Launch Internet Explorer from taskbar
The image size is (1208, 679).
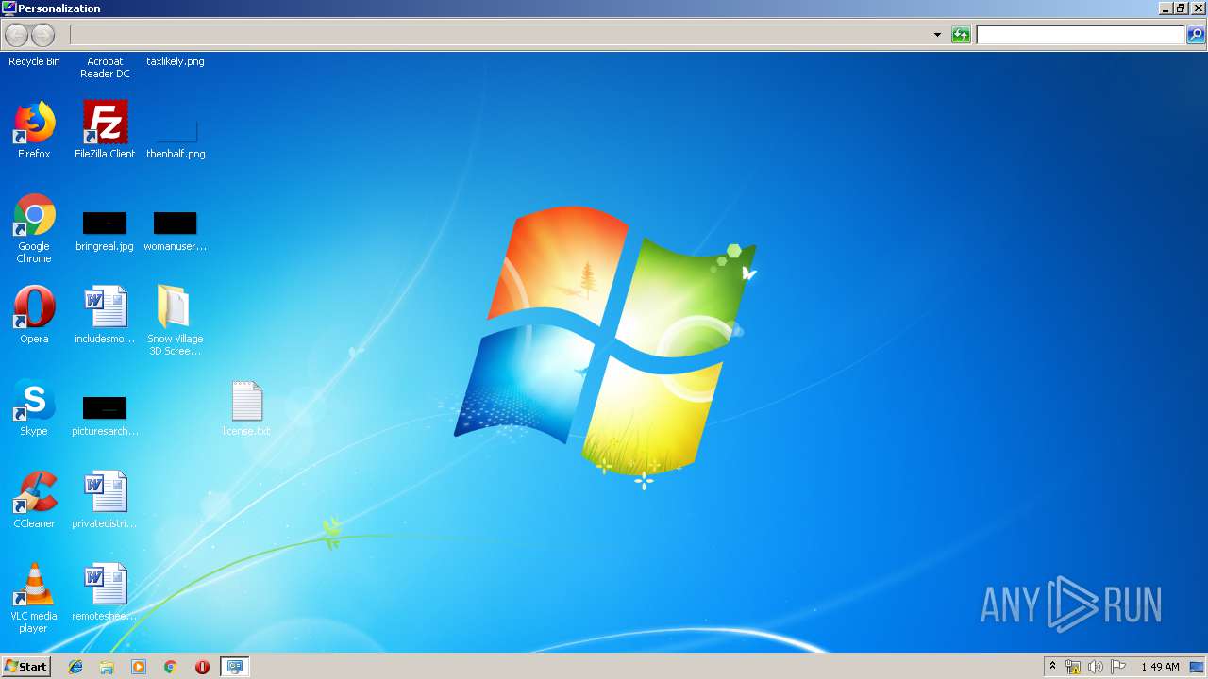coord(75,667)
